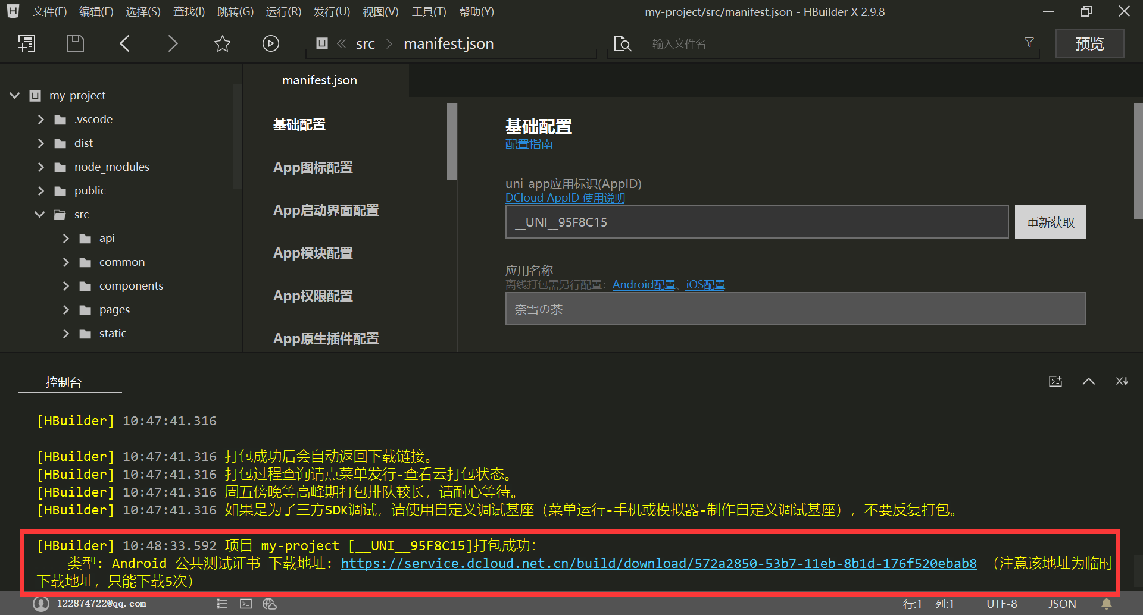Open the terminal icon in status bar
Image resolution: width=1143 pixels, height=615 pixels.
click(246, 604)
